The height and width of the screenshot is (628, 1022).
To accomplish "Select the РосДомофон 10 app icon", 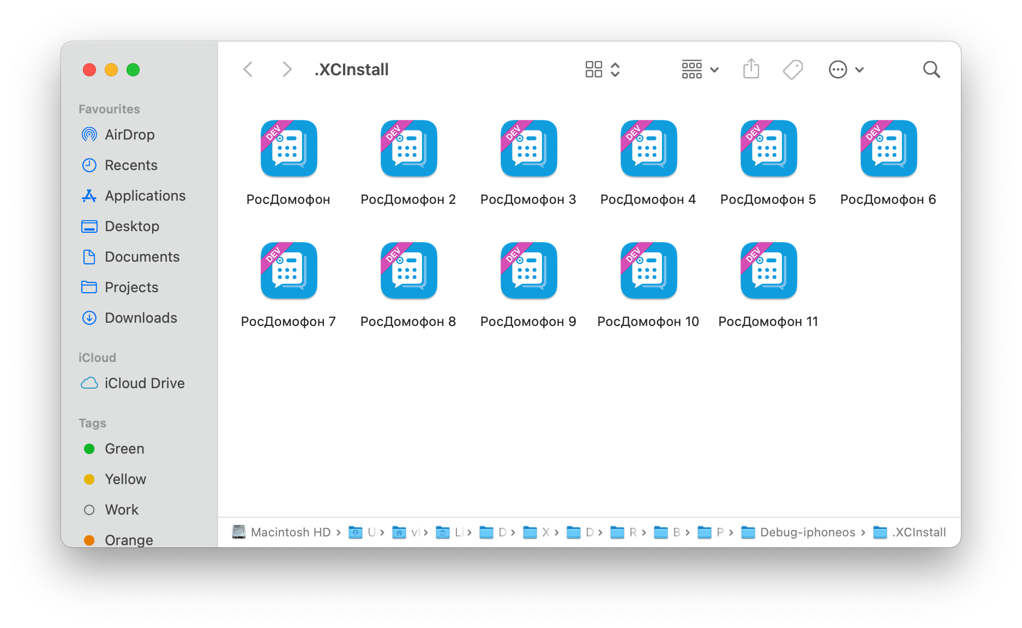I will 649,270.
